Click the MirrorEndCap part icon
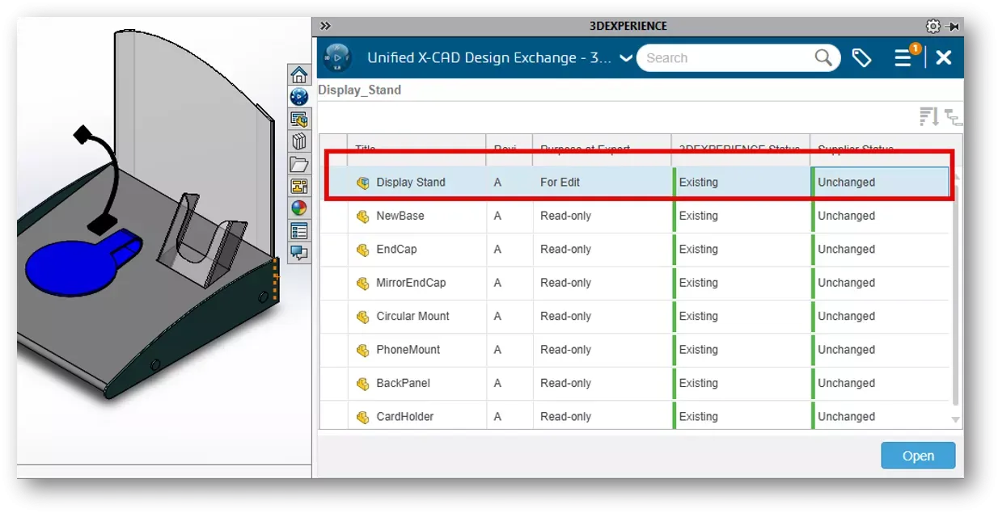This screenshot has width=998, height=513. point(363,283)
